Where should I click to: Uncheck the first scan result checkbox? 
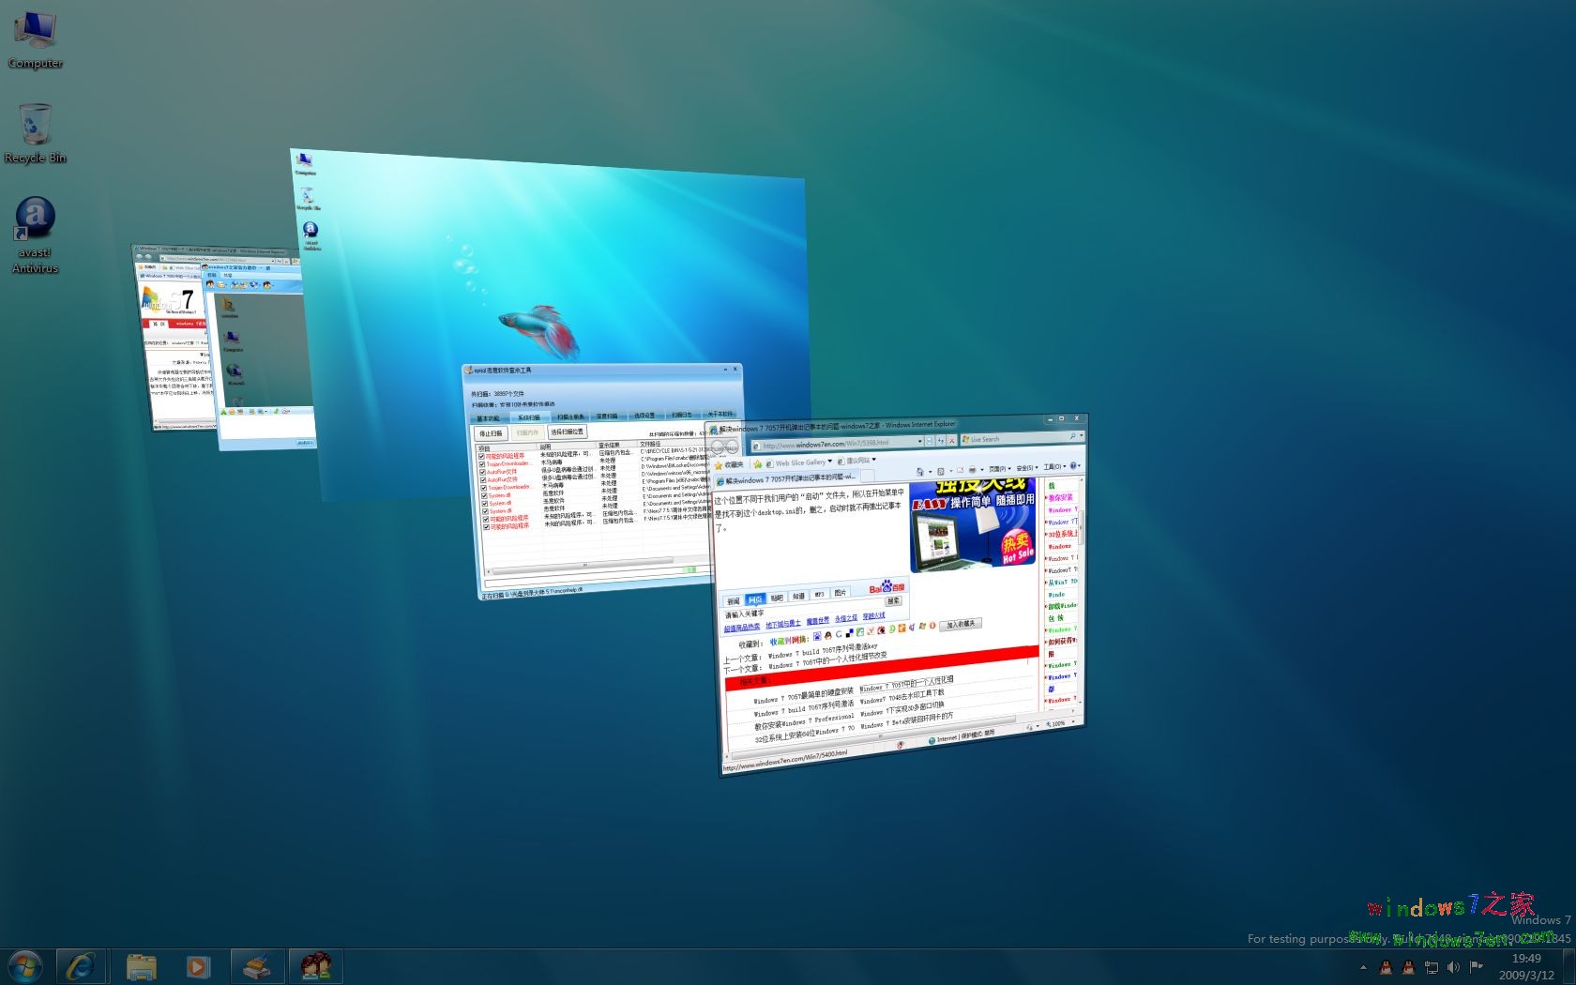482,457
